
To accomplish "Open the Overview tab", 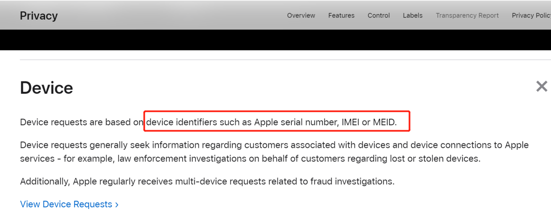I will 301,15.
